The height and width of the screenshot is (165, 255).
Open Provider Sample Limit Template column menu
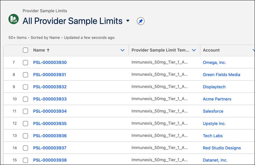point(194,50)
